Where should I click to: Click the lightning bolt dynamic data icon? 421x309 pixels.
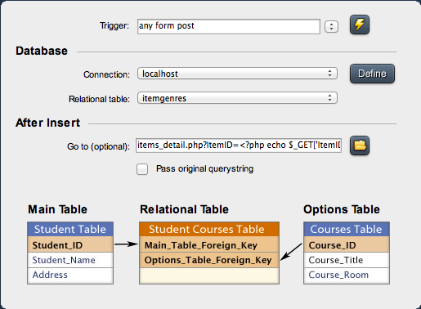pyautogui.click(x=360, y=25)
